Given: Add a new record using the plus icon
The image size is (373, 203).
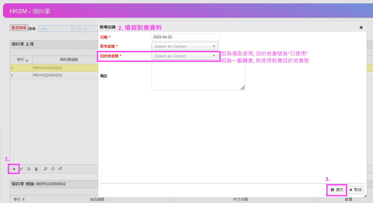Looking at the screenshot, I should (x=14, y=169).
